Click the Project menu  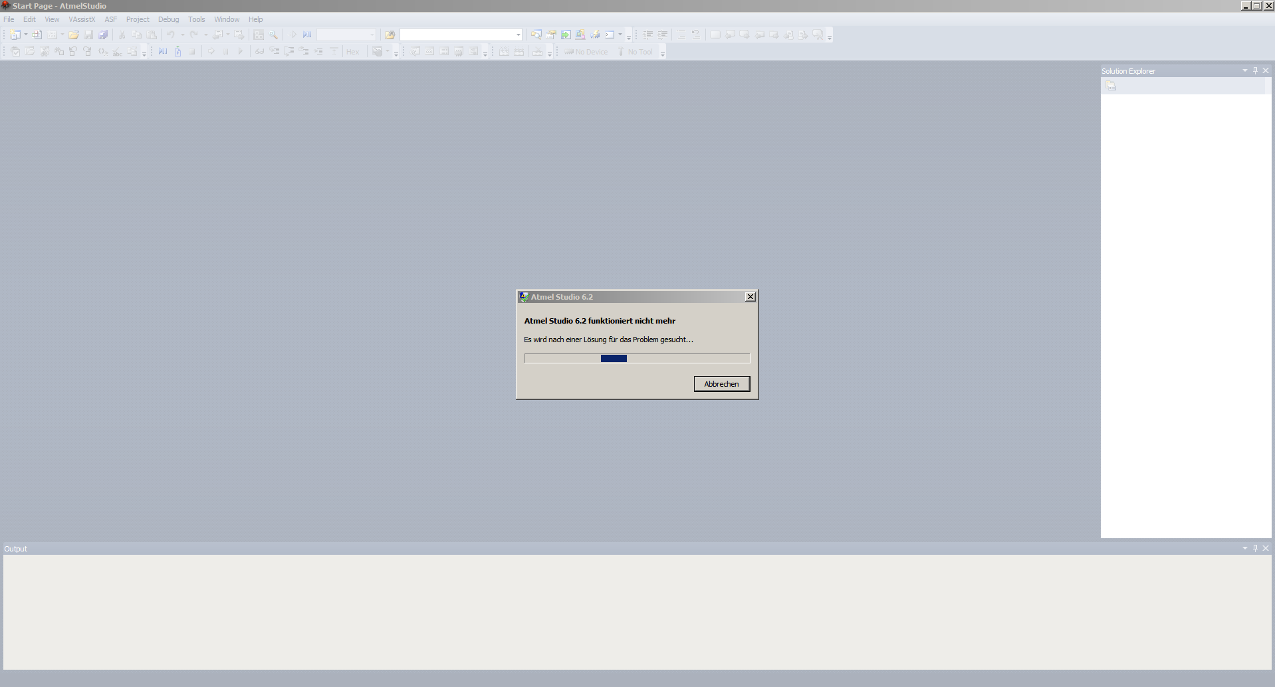click(138, 19)
